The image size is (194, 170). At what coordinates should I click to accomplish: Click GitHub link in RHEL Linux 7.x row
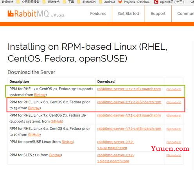tap(56, 121)
